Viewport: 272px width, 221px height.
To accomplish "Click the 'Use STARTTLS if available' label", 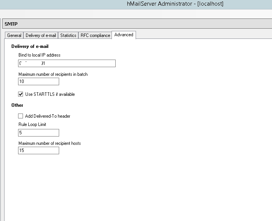I will point(50,94).
